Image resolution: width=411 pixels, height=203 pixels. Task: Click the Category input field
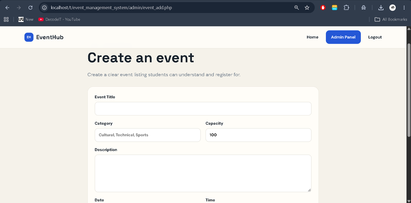click(148, 135)
